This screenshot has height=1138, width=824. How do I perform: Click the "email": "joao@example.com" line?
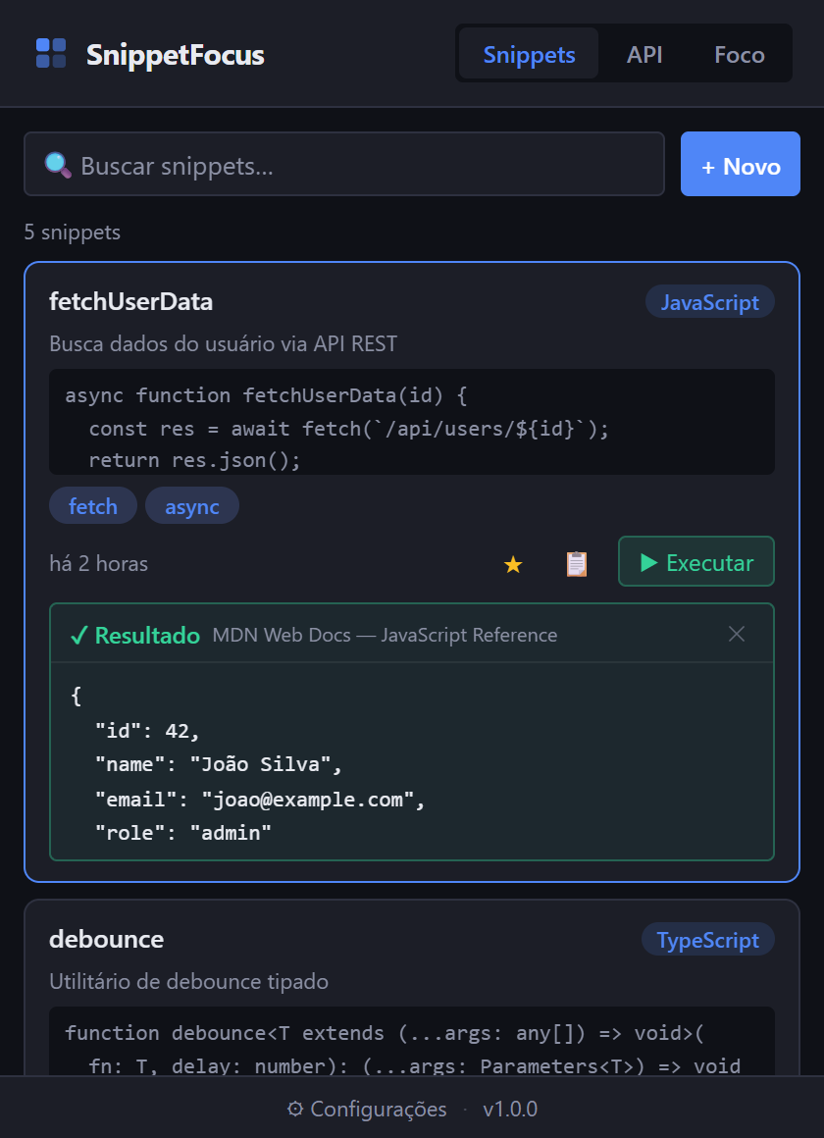click(x=260, y=800)
